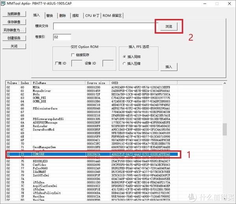Select the Int10ToSmi module row

pos(92,175)
